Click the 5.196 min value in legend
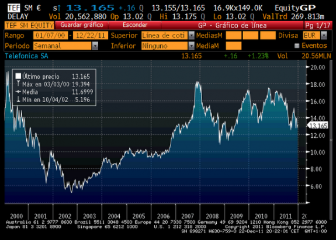Image resolution: width=336 pixels, height=240 pixels. (82, 99)
